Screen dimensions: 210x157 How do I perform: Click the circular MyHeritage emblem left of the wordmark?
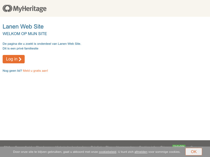point(7,8)
